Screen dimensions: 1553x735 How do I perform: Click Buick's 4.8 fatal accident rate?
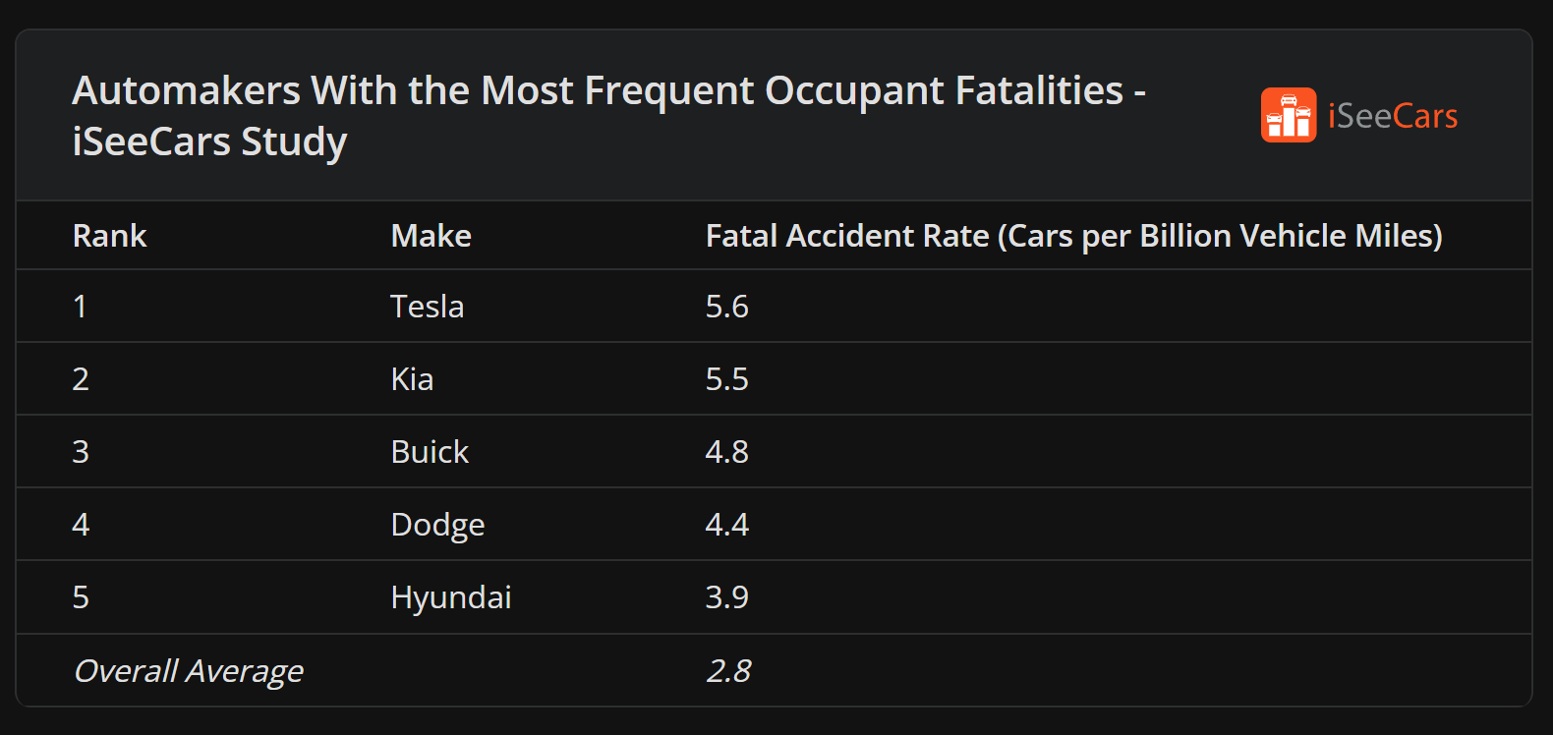[x=726, y=452]
